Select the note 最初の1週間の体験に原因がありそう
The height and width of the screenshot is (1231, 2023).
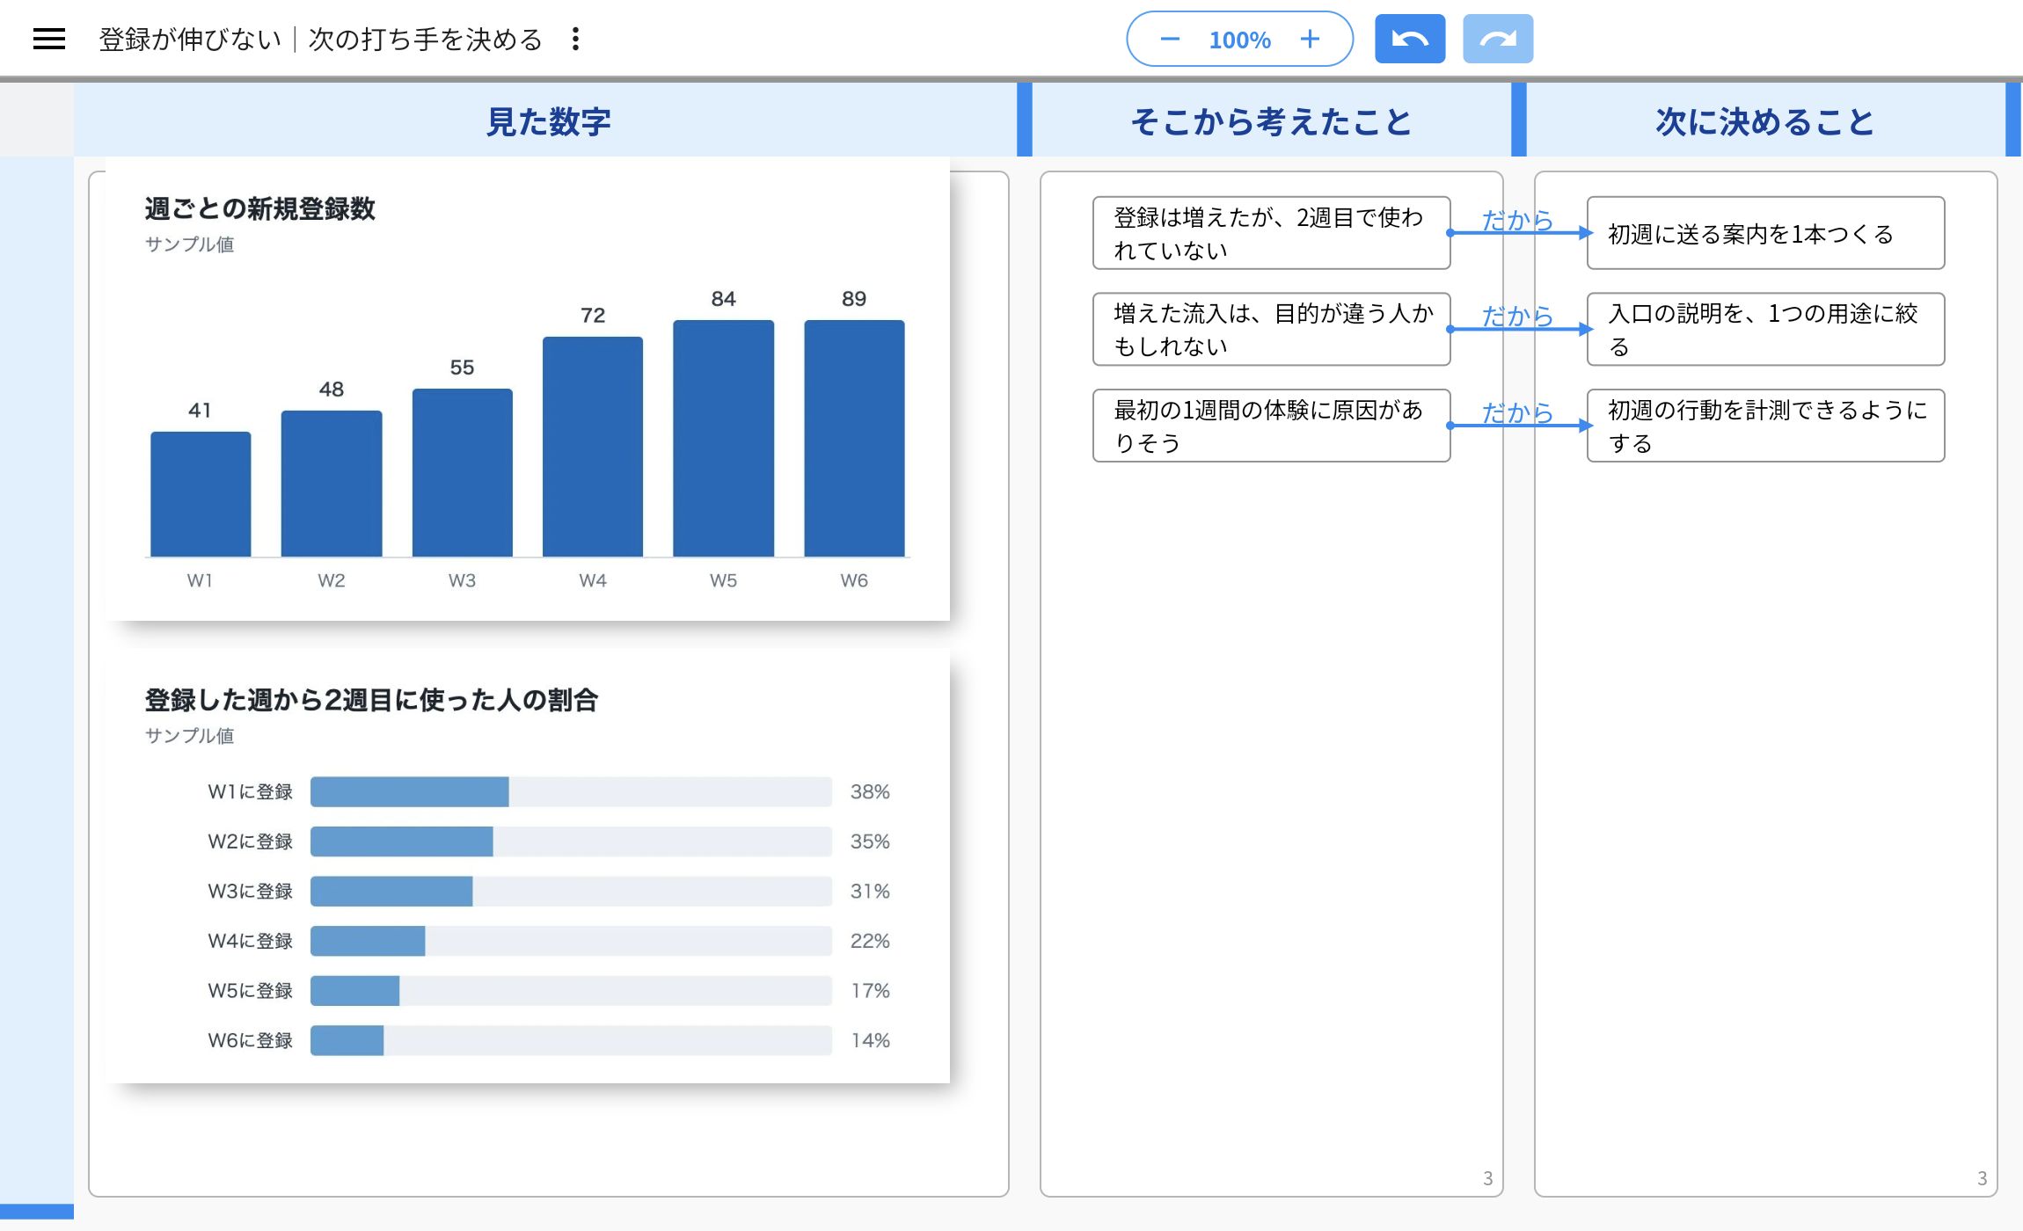tap(1271, 426)
